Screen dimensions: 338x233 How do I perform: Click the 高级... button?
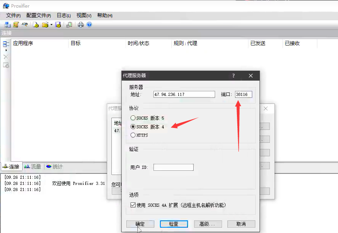point(207,224)
